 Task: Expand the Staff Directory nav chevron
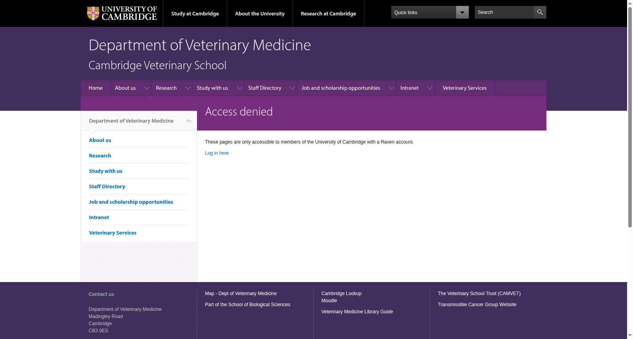pyautogui.click(x=292, y=88)
